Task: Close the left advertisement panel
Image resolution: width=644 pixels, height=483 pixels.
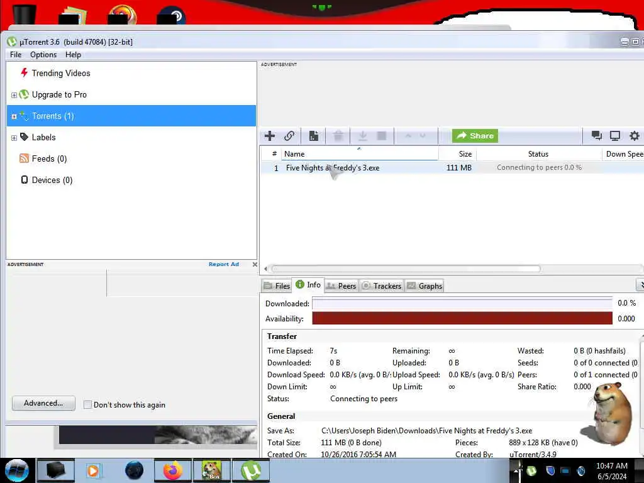Action: coord(255,264)
